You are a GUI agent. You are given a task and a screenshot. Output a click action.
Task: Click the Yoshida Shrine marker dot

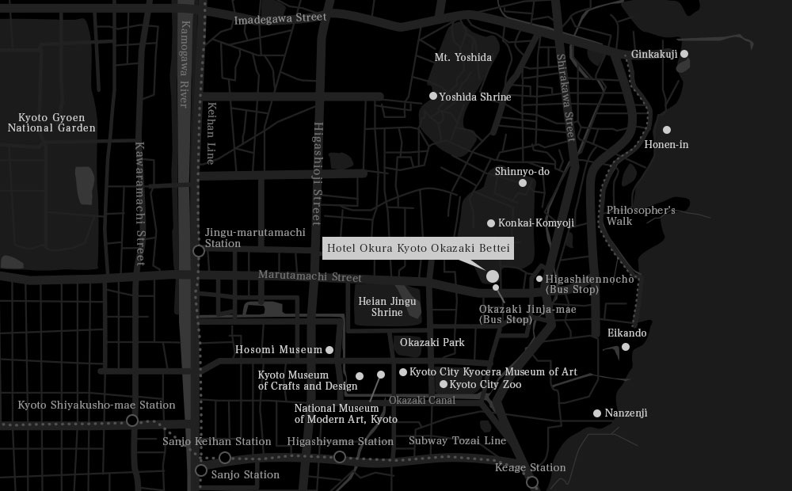click(433, 96)
